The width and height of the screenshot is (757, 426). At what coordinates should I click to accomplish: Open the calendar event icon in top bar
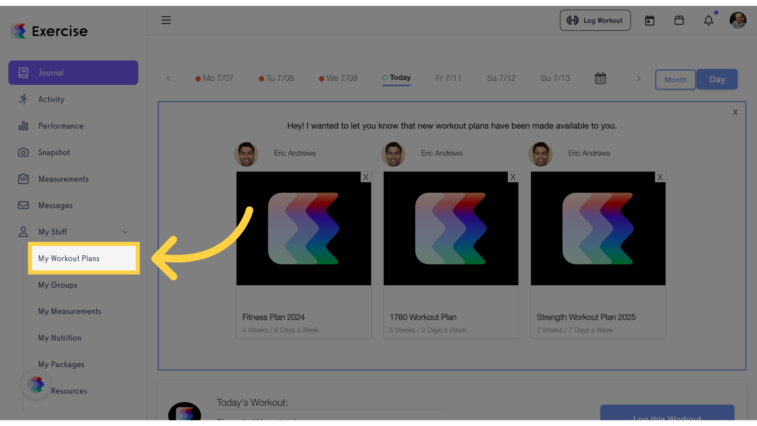pos(650,21)
